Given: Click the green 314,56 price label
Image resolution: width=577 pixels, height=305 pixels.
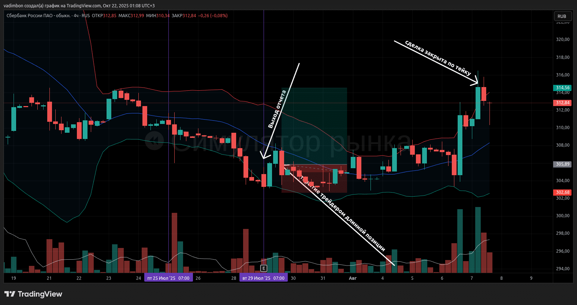Looking at the screenshot, I should 562,88.
